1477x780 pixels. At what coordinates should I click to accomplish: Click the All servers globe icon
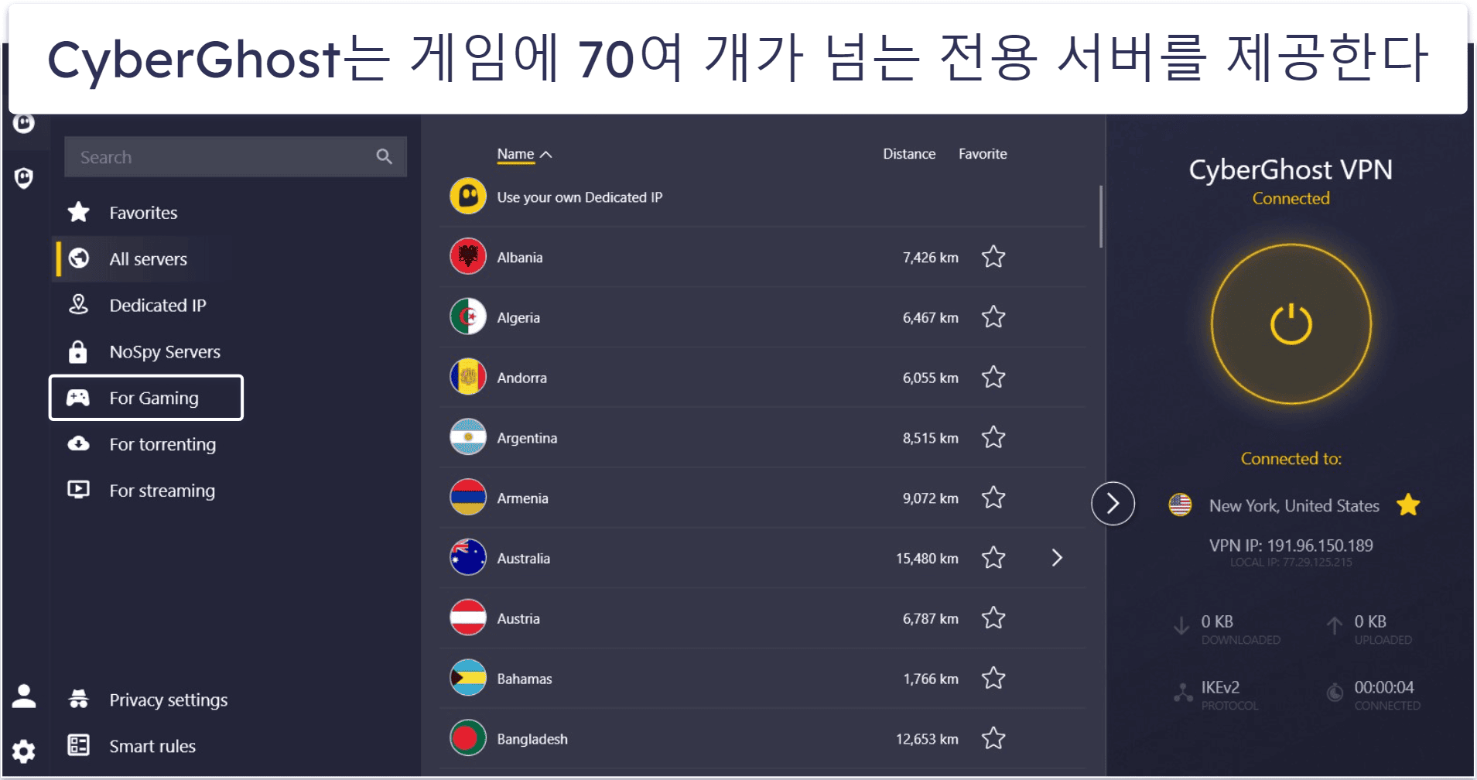click(x=79, y=258)
